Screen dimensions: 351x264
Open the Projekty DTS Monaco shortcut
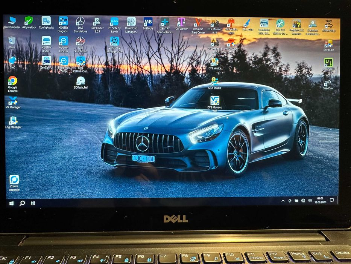[296, 27]
